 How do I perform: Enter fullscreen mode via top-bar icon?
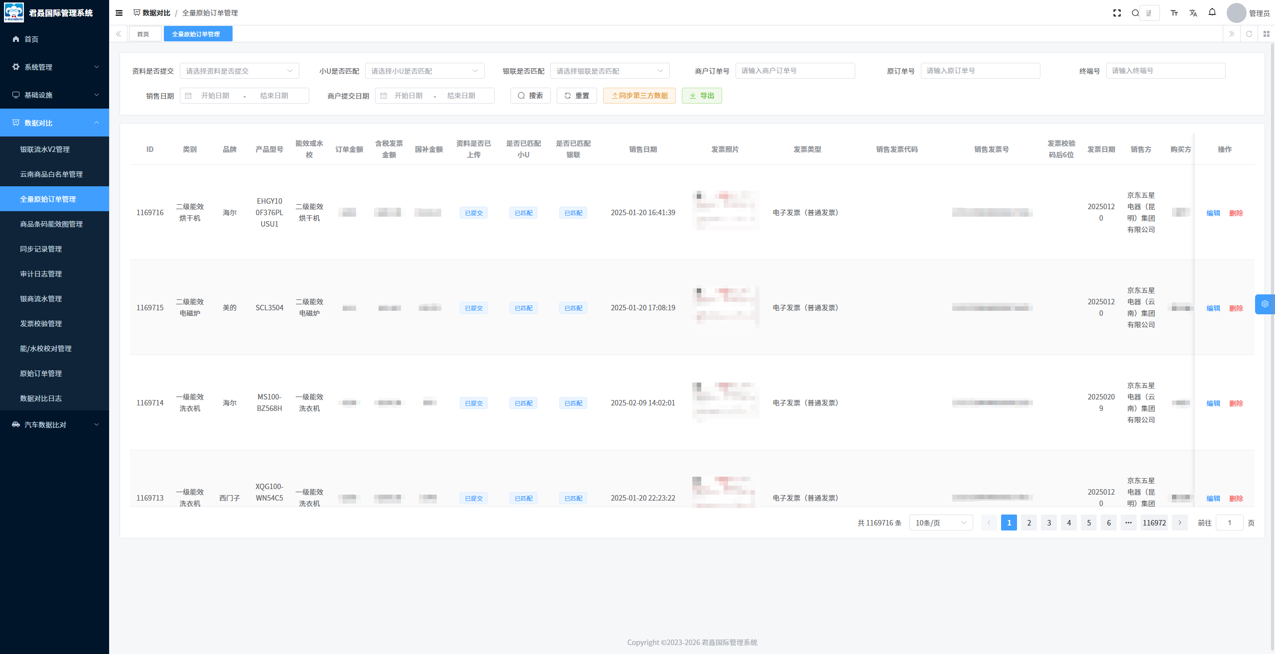(x=1117, y=13)
